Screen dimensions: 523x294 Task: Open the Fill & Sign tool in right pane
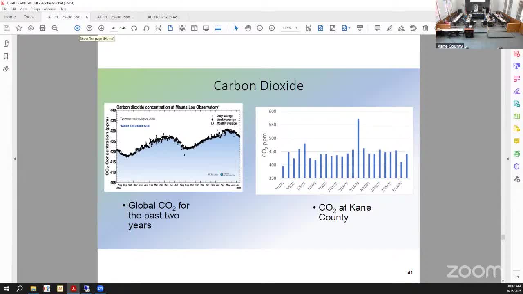[517, 91]
